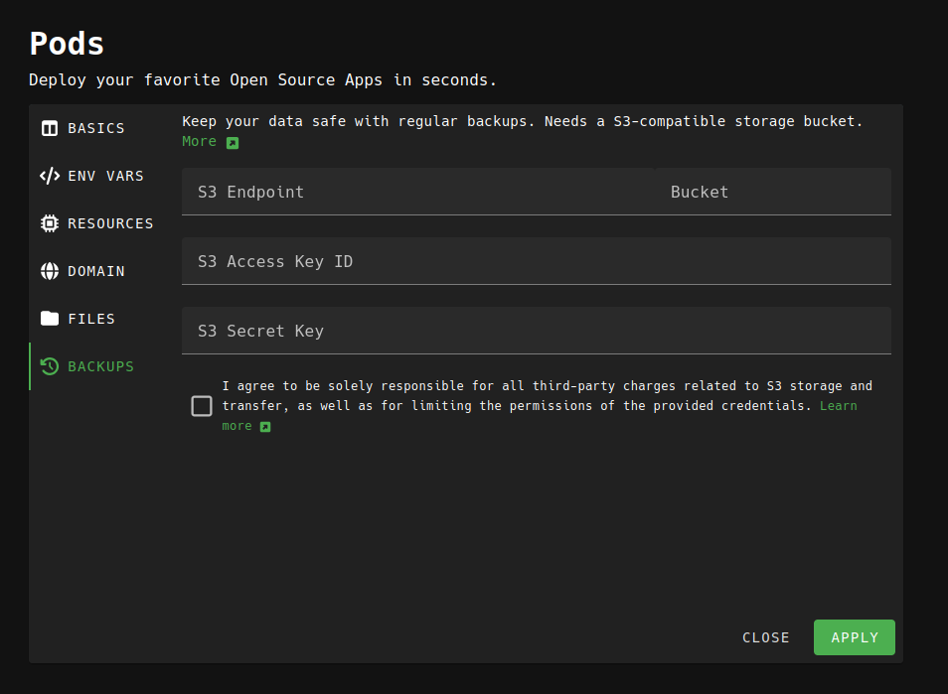Click into the Bucket field
This screenshot has height=694, width=948.
pos(773,192)
